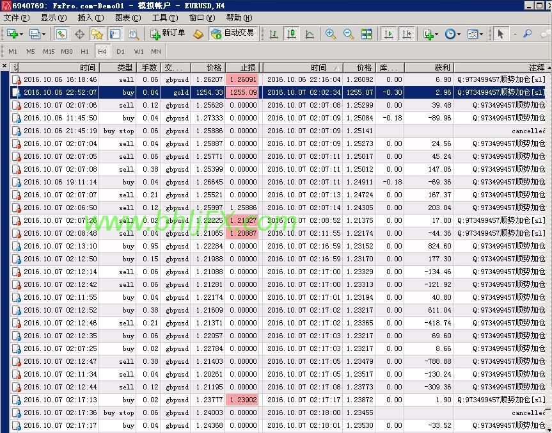
Task: Sort by the 获利 column header
Action: pyautogui.click(x=429, y=67)
